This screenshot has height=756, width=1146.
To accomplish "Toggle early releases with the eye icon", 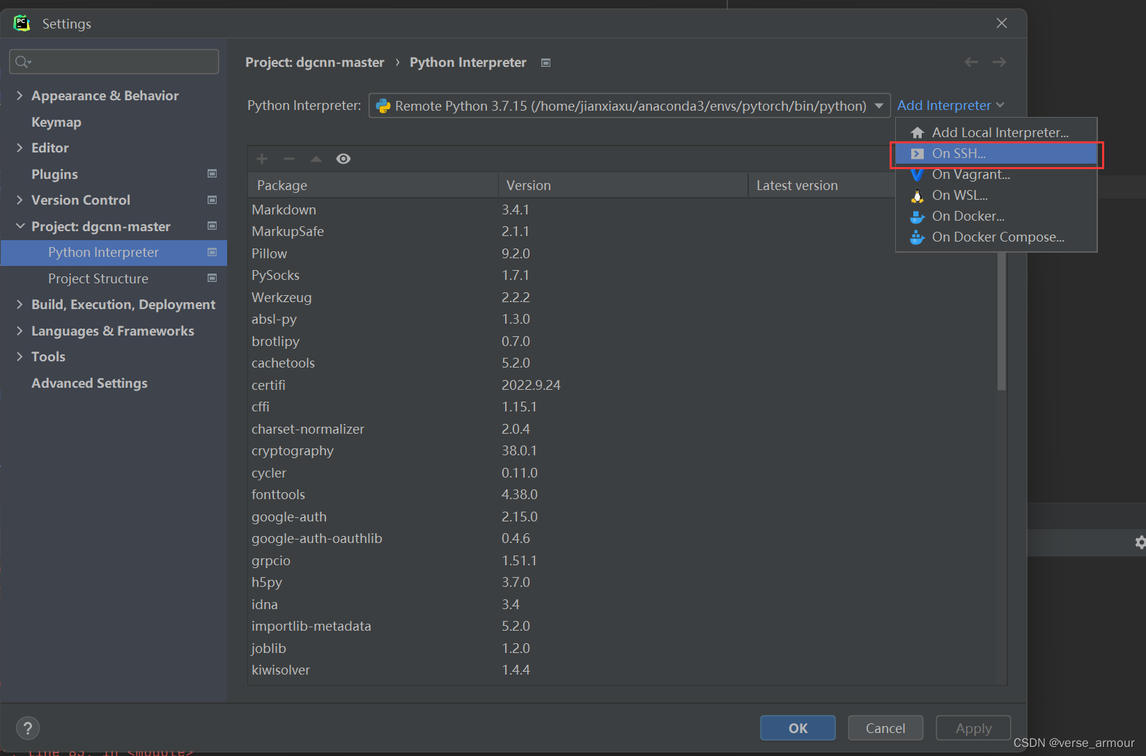I will [343, 159].
